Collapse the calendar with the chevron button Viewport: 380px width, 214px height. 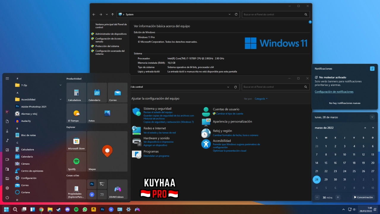(x=372, y=117)
